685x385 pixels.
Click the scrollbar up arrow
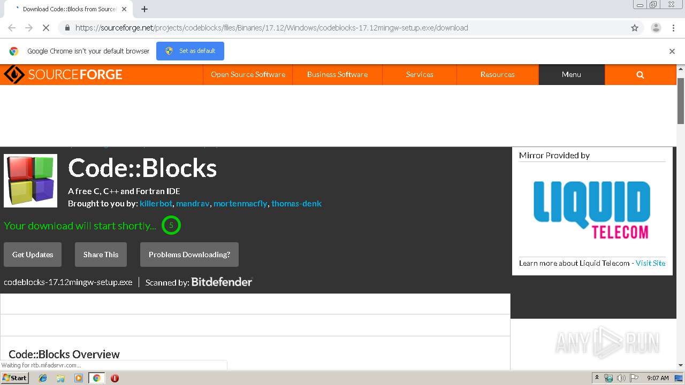coord(681,68)
